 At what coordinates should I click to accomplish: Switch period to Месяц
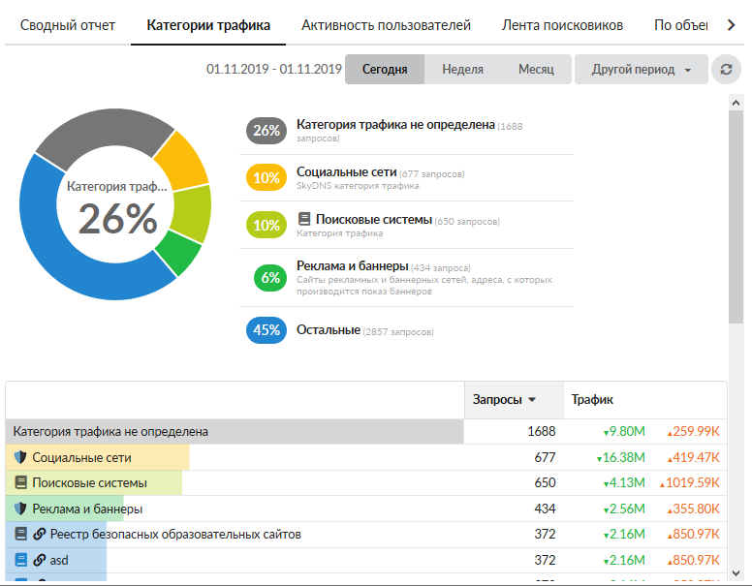click(x=535, y=70)
